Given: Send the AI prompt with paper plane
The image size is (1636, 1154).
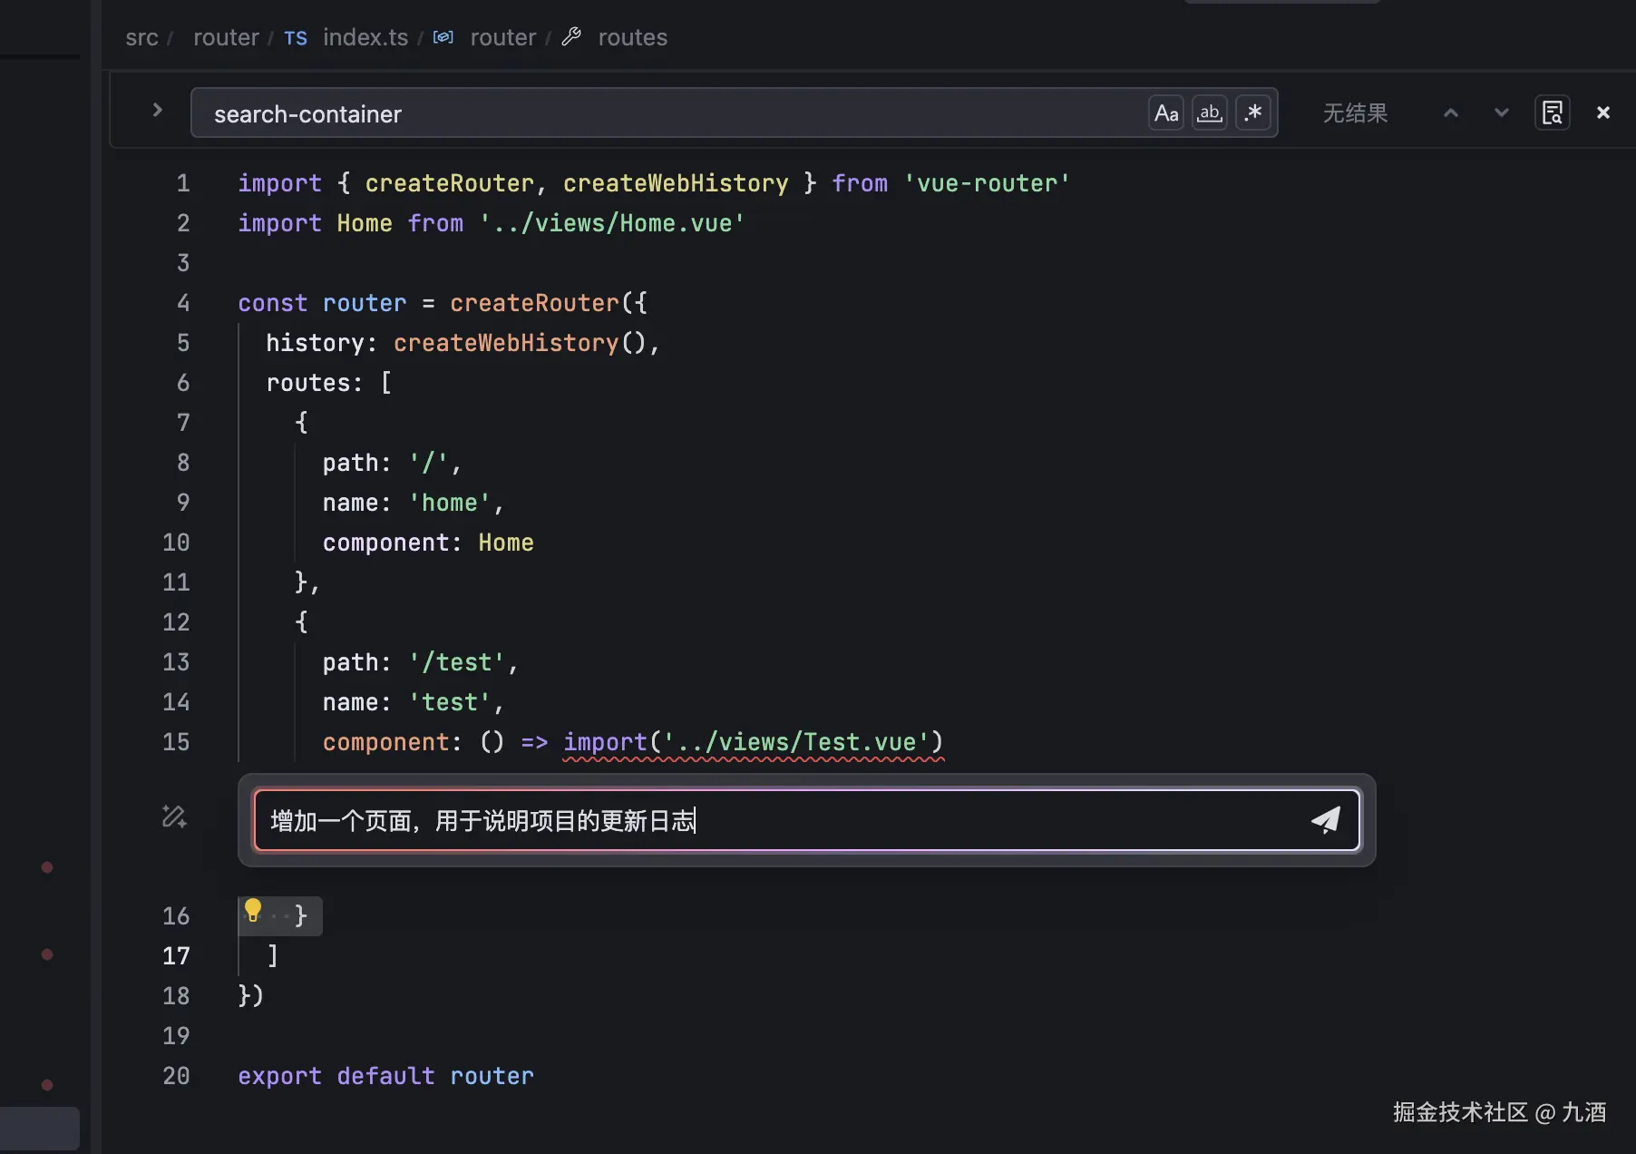Looking at the screenshot, I should click(x=1325, y=820).
